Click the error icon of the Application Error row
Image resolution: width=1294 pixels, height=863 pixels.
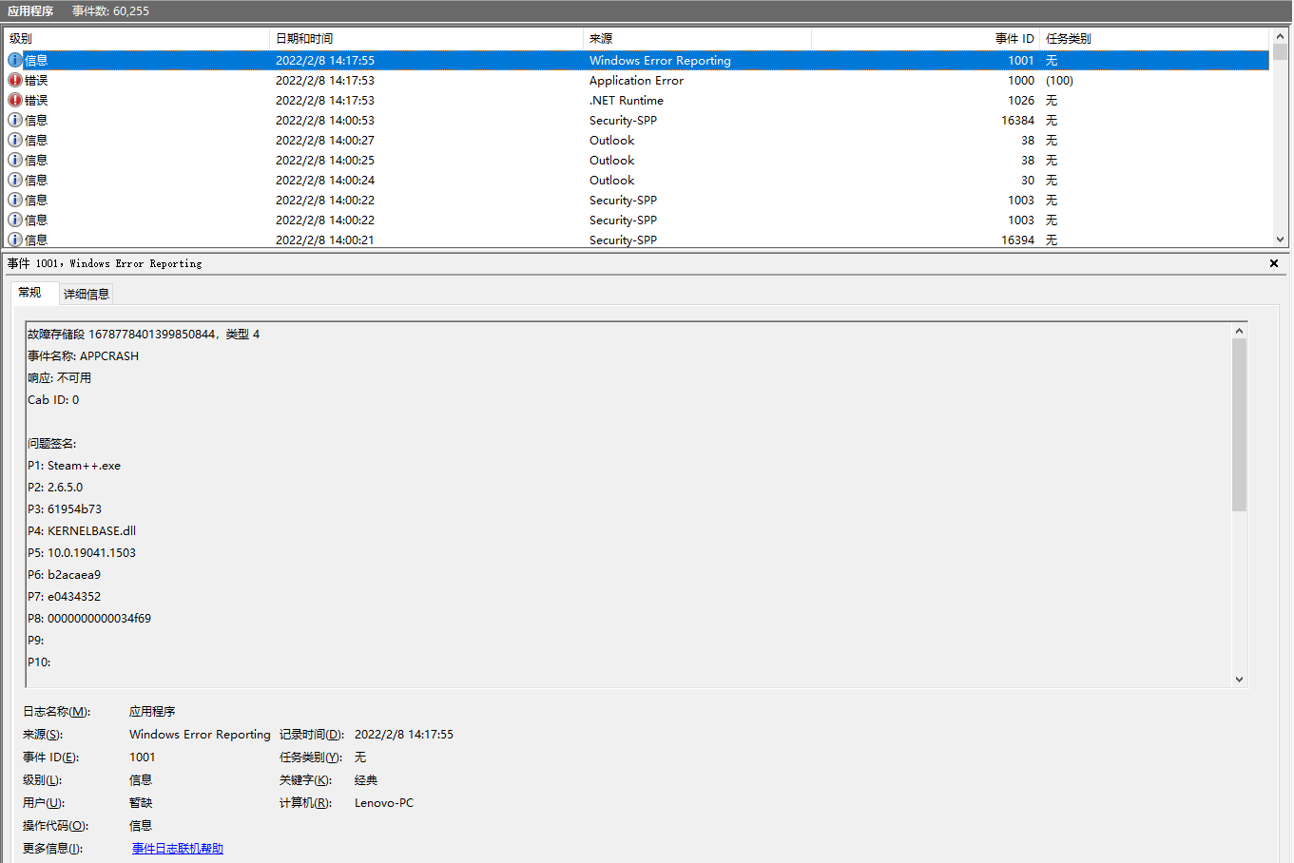tap(15, 80)
